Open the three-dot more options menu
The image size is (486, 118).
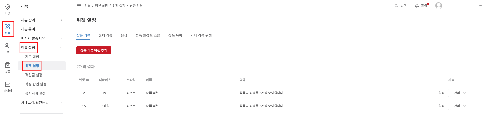pyautogui.click(x=480, y=6)
